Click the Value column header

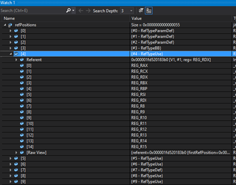[x=137, y=19]
